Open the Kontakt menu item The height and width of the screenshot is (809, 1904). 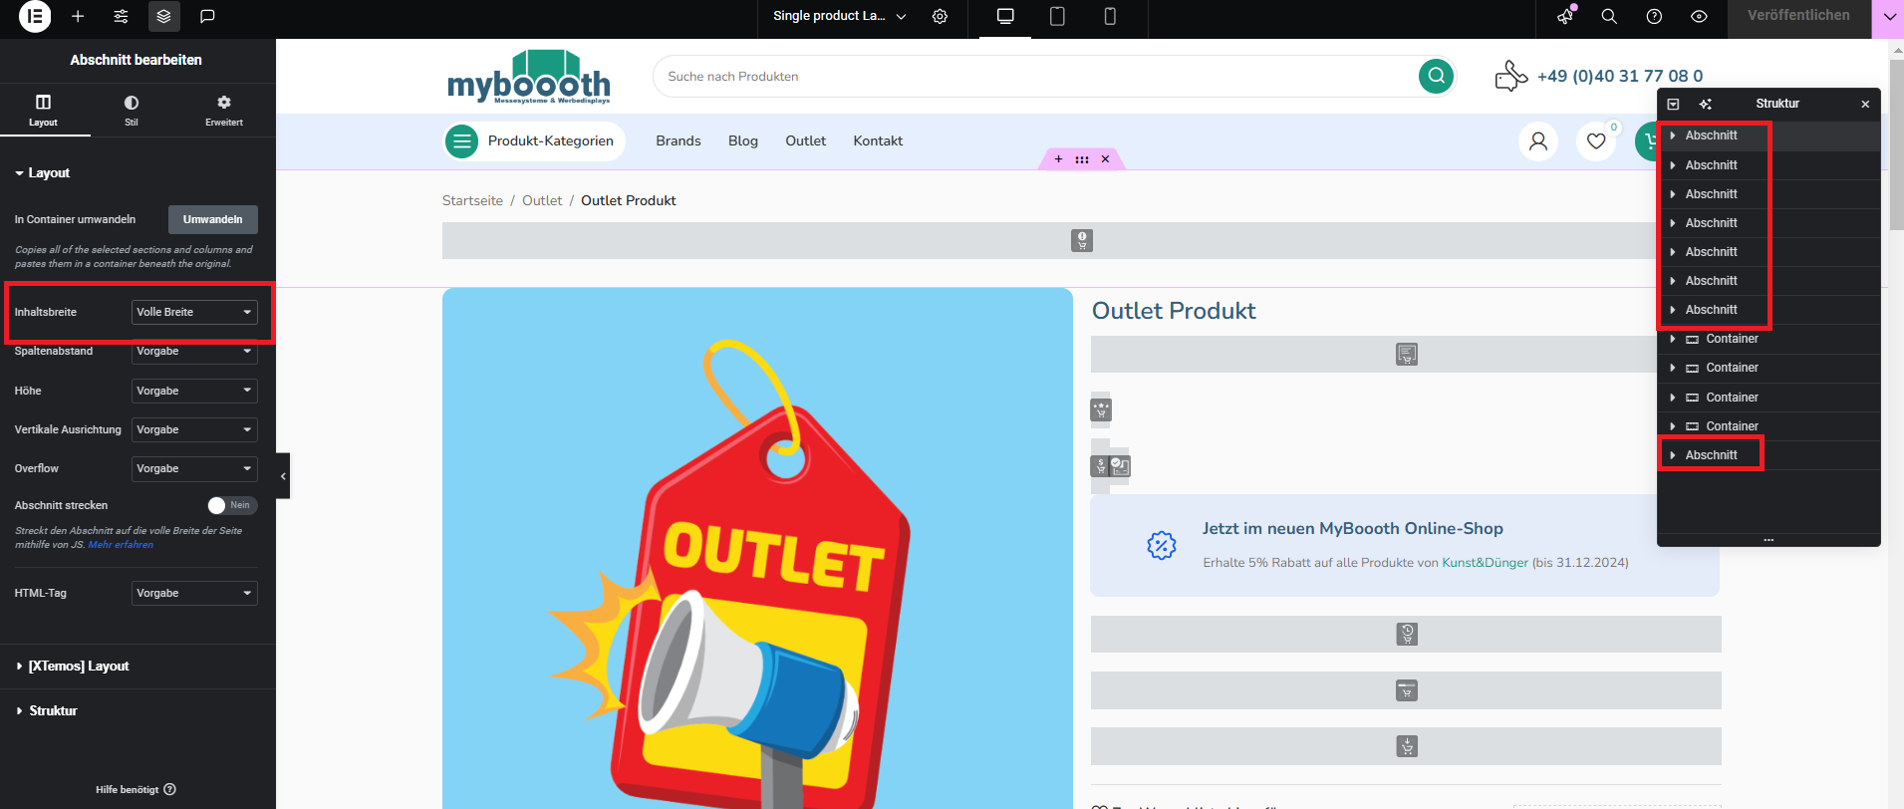pos(878,141)
